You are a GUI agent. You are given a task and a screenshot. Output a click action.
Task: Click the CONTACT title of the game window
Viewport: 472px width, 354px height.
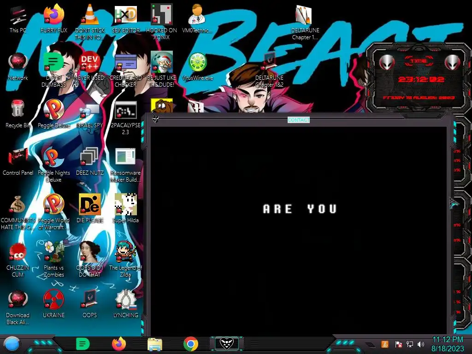point(298,120)
